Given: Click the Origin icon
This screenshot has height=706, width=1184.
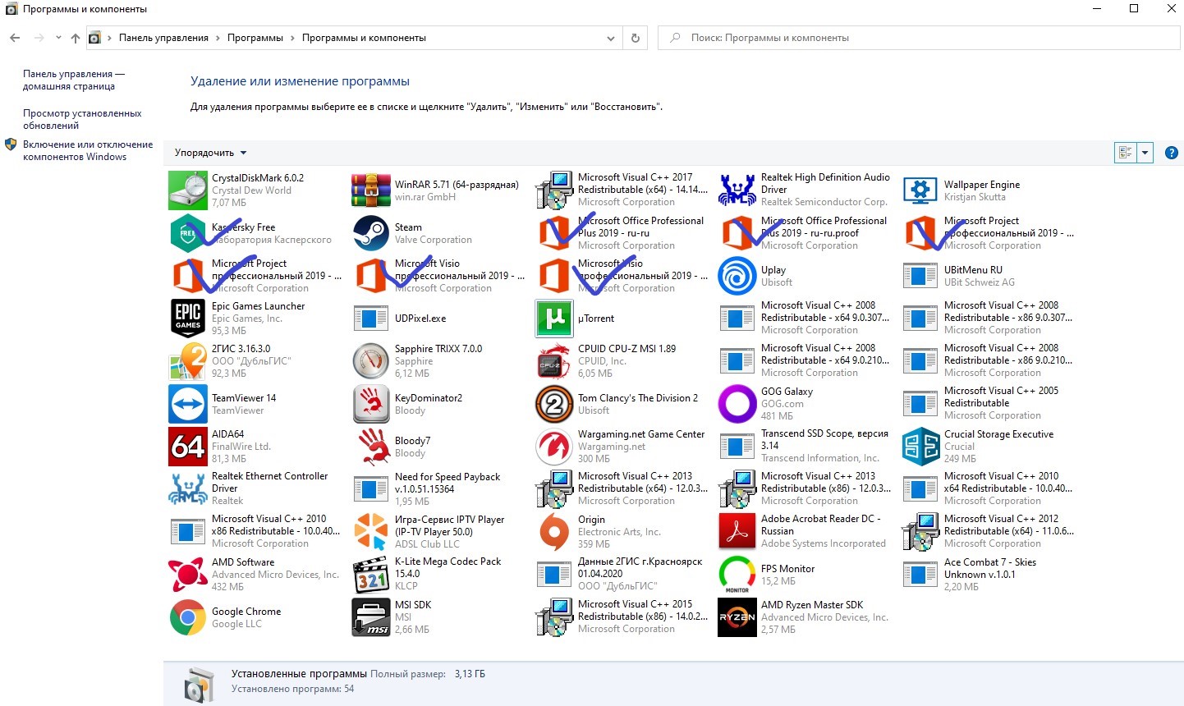Looking at the screenshot, I should (554, 532).
